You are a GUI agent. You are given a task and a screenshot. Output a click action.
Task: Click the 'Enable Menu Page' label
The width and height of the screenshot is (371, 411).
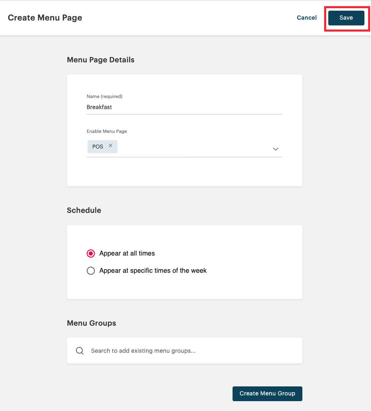[x=106, y=131]
